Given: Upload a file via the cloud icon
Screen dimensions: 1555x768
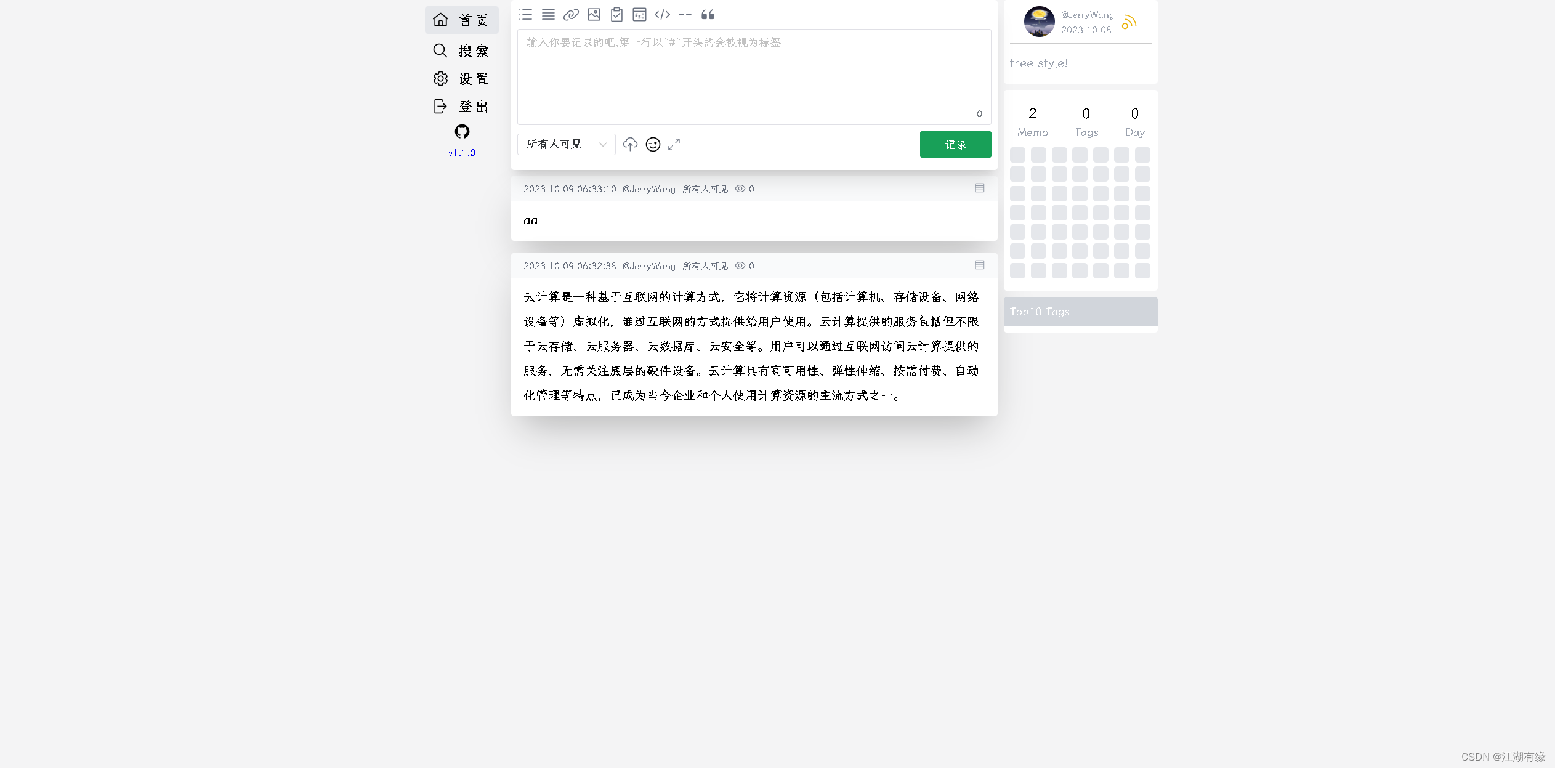Looking at the screenshot, I should pyautogui.click(x=630, y=144).
